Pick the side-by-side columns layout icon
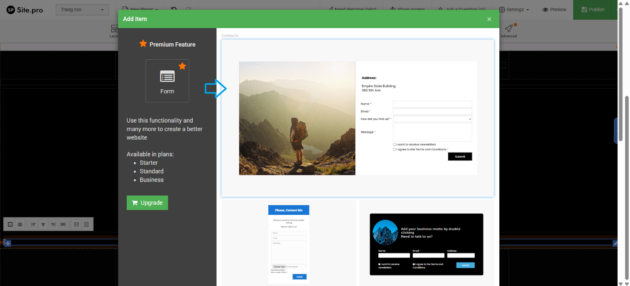Screen dimensions: 630x286 [x=86, y=224]
